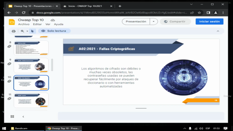Open the notification center icon
Image resolution: width=233 pixels, height=131 pixels.
click(225, 128)
